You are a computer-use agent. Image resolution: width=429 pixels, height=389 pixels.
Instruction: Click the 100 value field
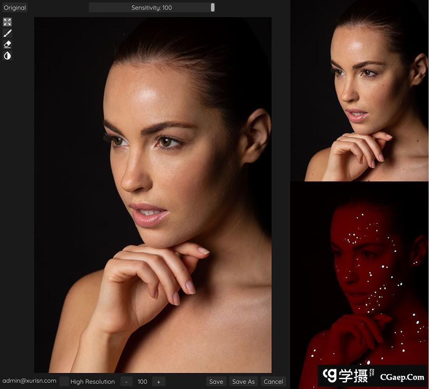click(x=142, y=382)
